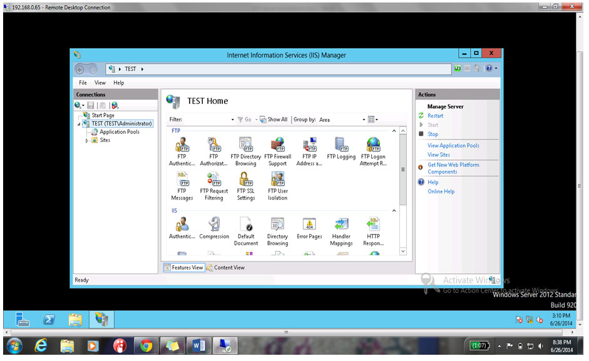
Task: Collapse the IIS group section
Action: [394, 211]
